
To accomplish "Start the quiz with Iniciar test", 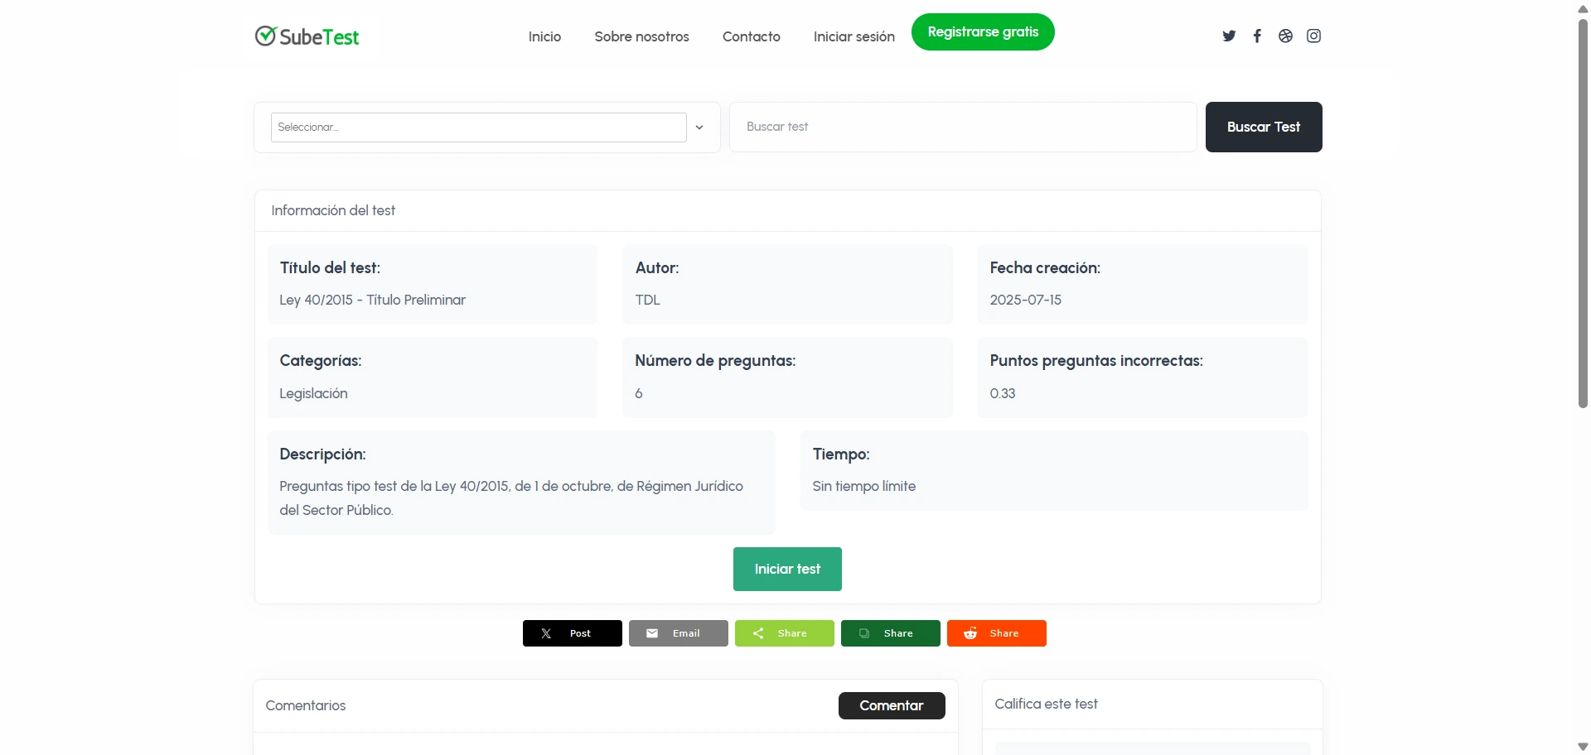I will coord(787,569).
